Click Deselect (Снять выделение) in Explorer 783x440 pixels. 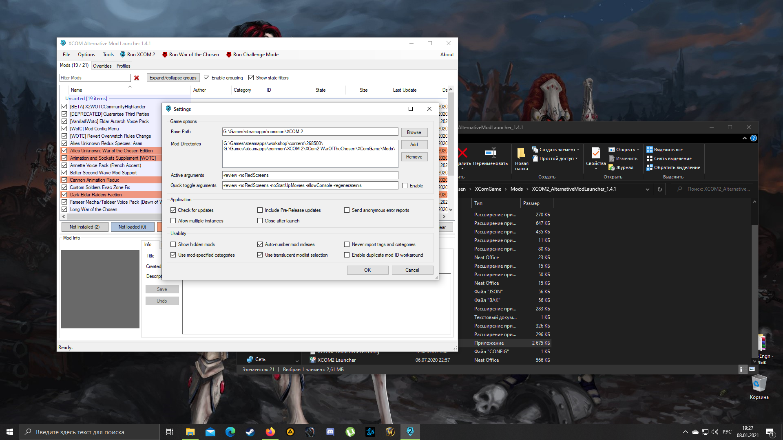tap(669, 158)
